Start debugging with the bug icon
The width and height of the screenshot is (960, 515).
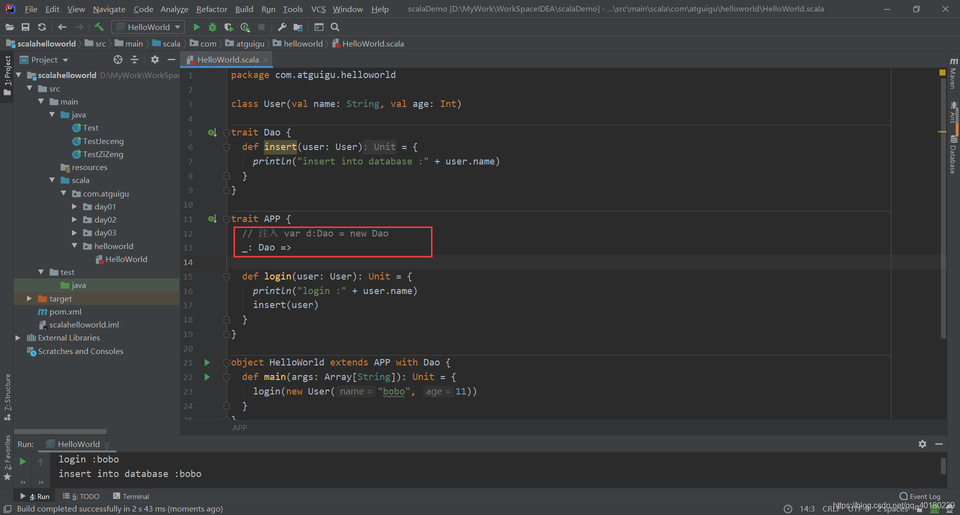[x=212, y=27]
